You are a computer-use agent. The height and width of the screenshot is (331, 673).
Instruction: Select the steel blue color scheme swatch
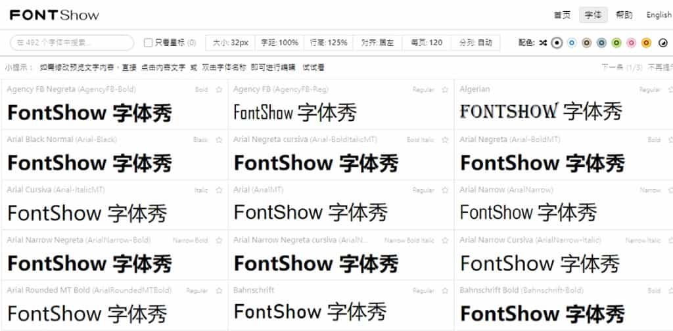point(601,43)
